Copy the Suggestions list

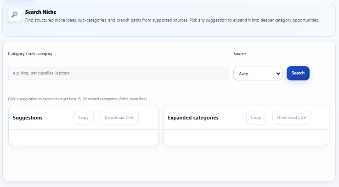[84, 118]
